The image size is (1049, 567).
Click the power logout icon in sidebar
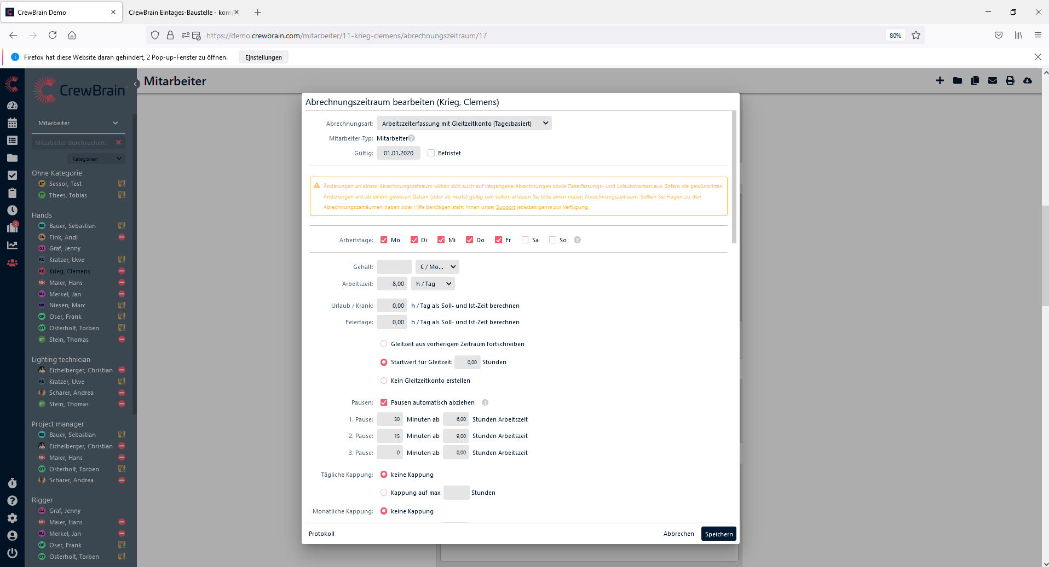point(12,553)
